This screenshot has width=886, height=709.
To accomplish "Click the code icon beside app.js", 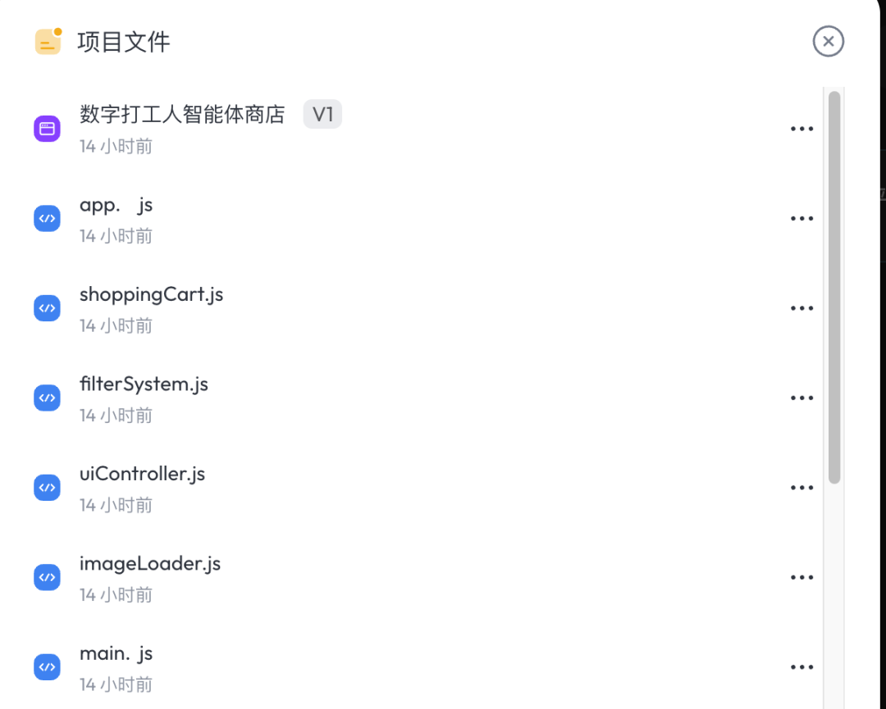I will click(x=47, y=219).
